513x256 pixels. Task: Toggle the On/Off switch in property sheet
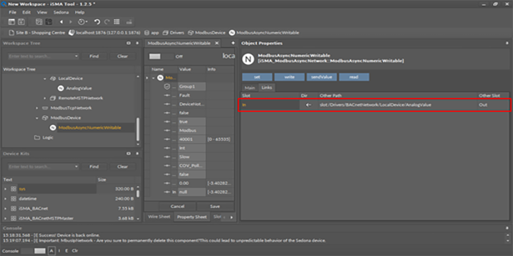[x=161, y=56]
